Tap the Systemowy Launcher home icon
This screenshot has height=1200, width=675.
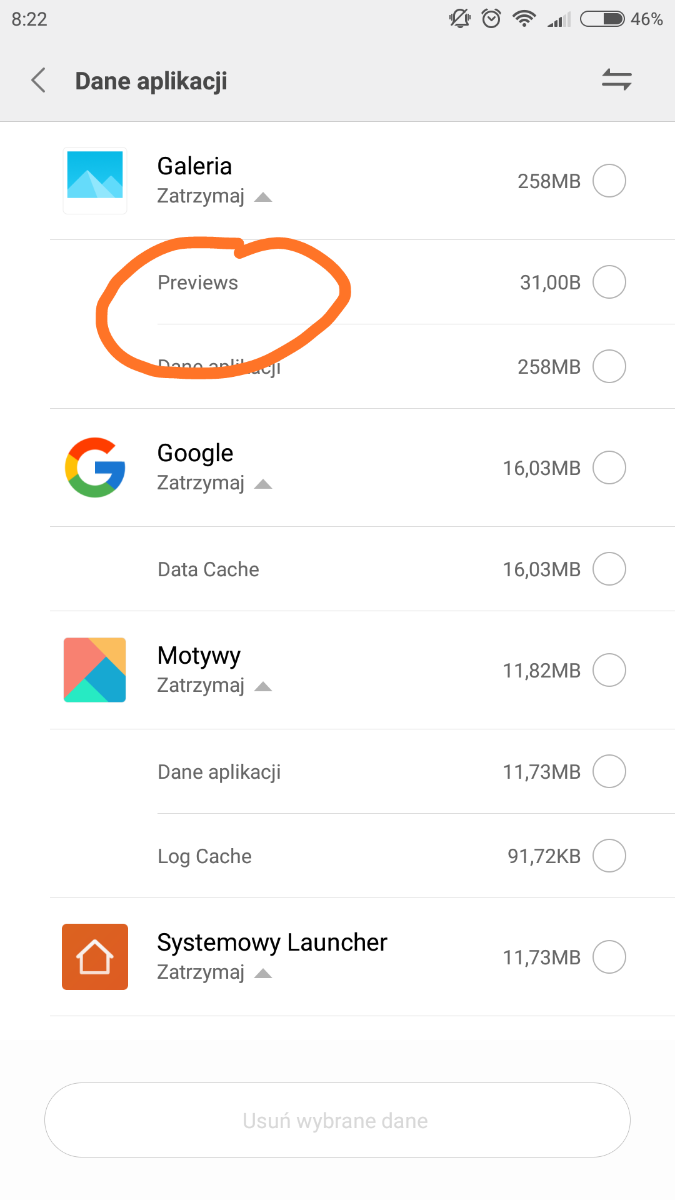pyautogui.click(x=95, y=957)
